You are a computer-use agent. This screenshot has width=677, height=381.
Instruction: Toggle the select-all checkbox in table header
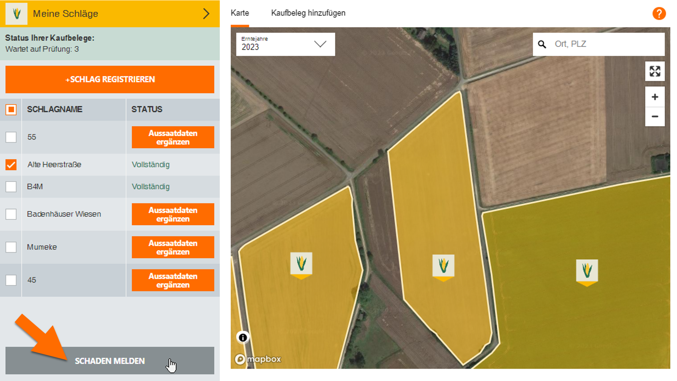(x=11, y=109)
